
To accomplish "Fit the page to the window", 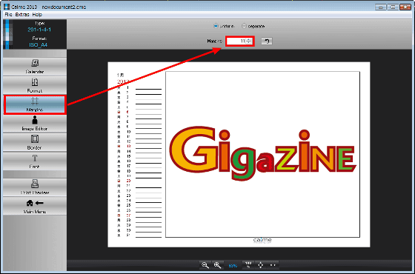I will pos(260,265).
